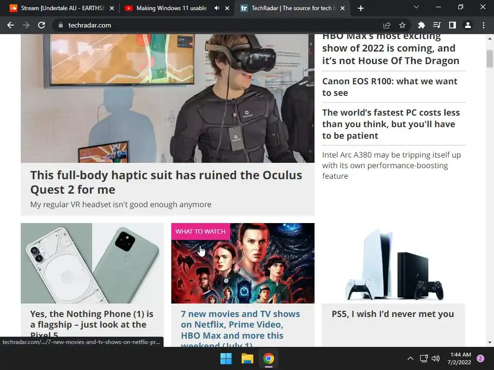Open the Extensions puzzle icon

421,25
